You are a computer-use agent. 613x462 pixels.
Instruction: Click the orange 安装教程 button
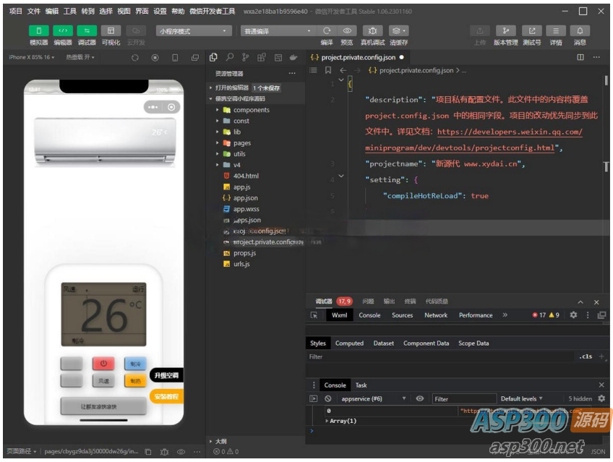coord(166,396)
